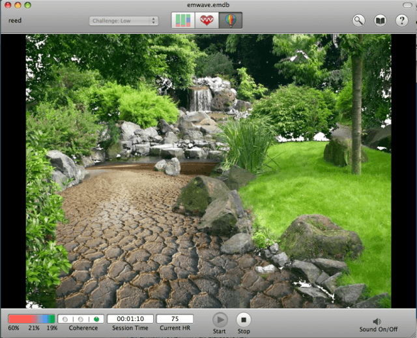Click the green coherence indicator light
The image size is (417, 338).
coord(96,319)
